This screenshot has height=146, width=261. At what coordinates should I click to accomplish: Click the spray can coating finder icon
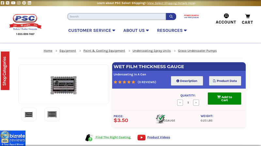[89, 138]
